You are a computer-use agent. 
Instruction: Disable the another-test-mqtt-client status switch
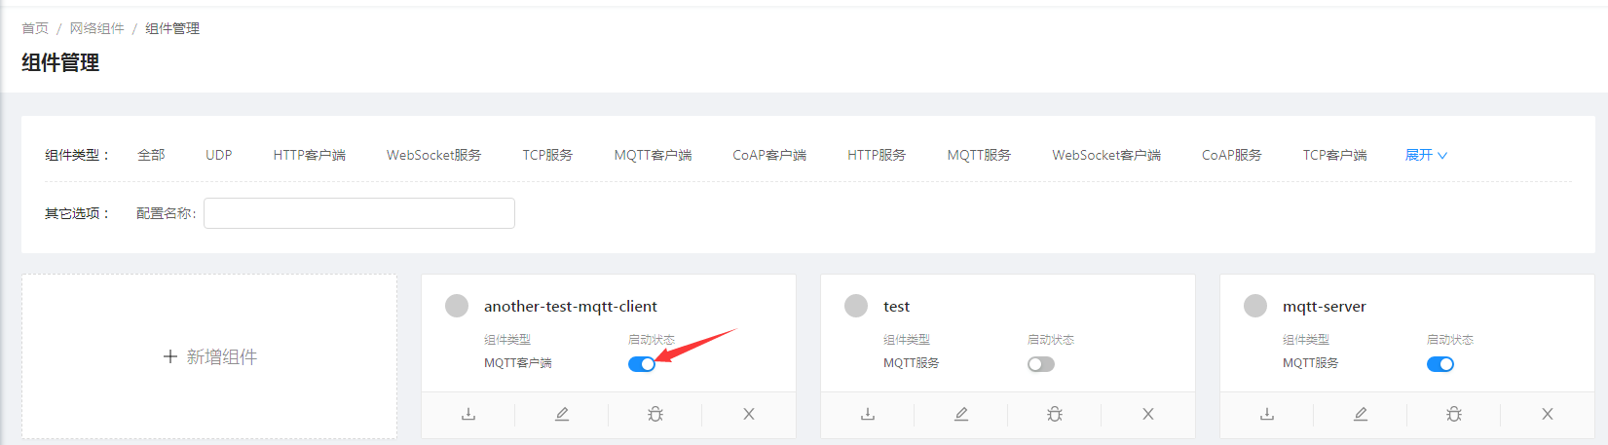[x=642, y=364]
